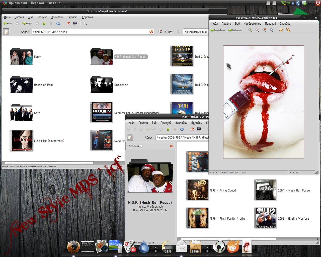Open Файл menu in Music window

pos(7,17)
